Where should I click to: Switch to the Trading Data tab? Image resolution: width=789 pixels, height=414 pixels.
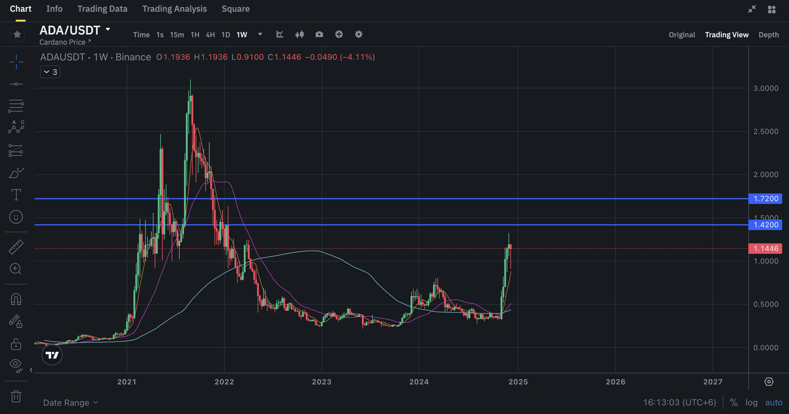(x=102, y=9)
